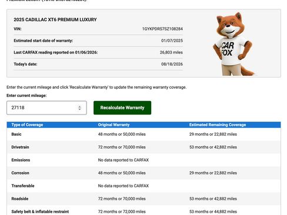Click the Transferable coverage row label
This screenshot has height=215, width=287.
23,186
